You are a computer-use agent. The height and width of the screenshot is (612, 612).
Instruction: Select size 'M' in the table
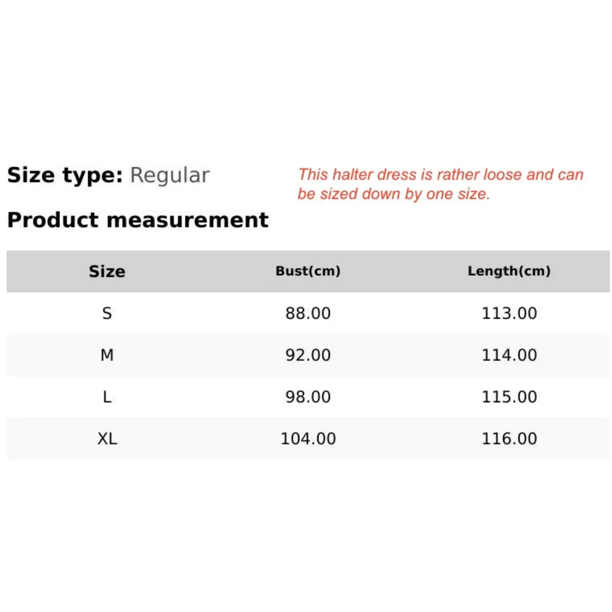click(x=107, y=355)
